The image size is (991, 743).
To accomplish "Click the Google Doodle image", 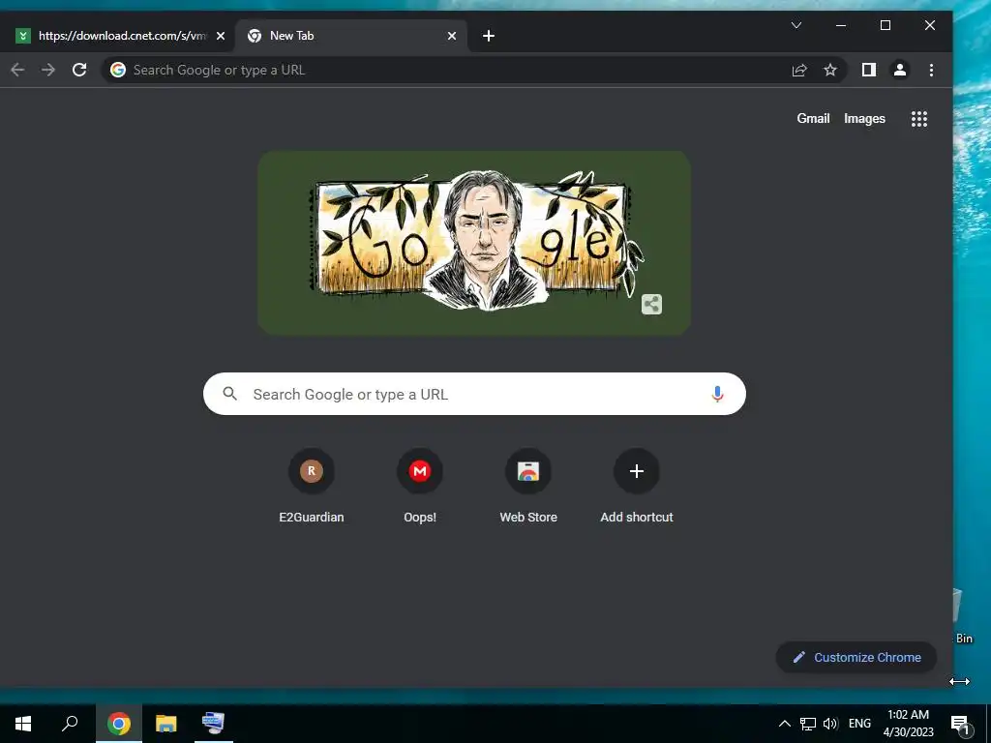I will [x=474, y=243].
